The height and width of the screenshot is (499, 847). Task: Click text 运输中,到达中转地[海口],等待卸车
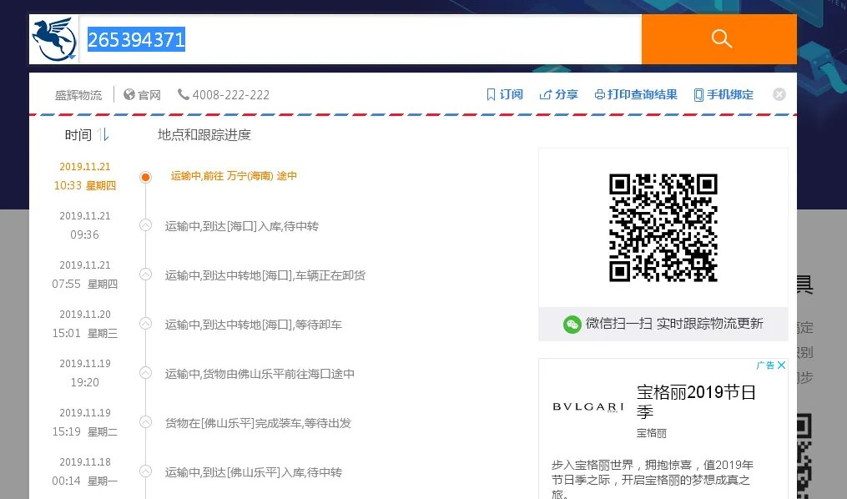point(253,325)
